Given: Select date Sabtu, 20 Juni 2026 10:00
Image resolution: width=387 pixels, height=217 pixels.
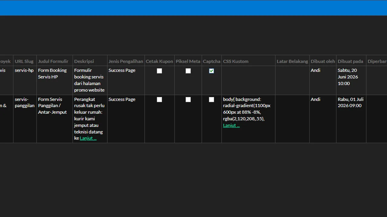Looking at the screenshot, I should 348,77.
